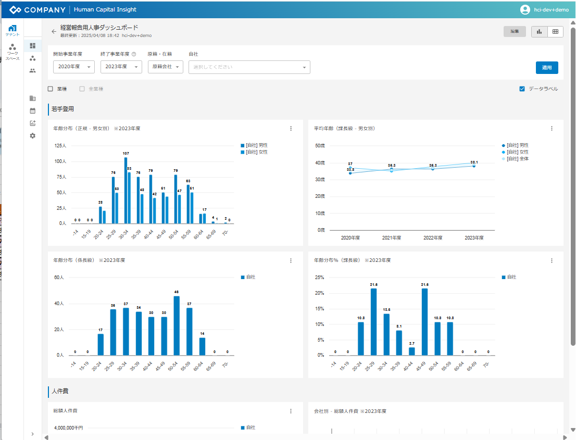Open the ワークスペース section in the sidebar
The height and width of the screenshot is (440, 576).
coord(12,52)
